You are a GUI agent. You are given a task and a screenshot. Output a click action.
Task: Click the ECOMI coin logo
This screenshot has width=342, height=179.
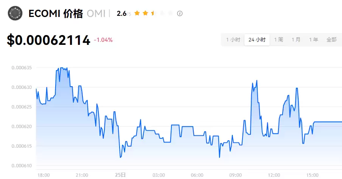click(x=15, y=14)
